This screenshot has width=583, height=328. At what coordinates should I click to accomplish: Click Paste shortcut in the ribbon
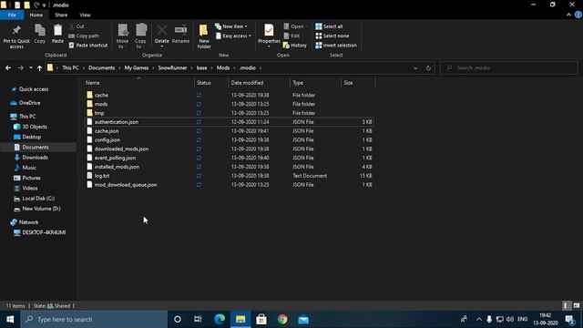(88, 45)
